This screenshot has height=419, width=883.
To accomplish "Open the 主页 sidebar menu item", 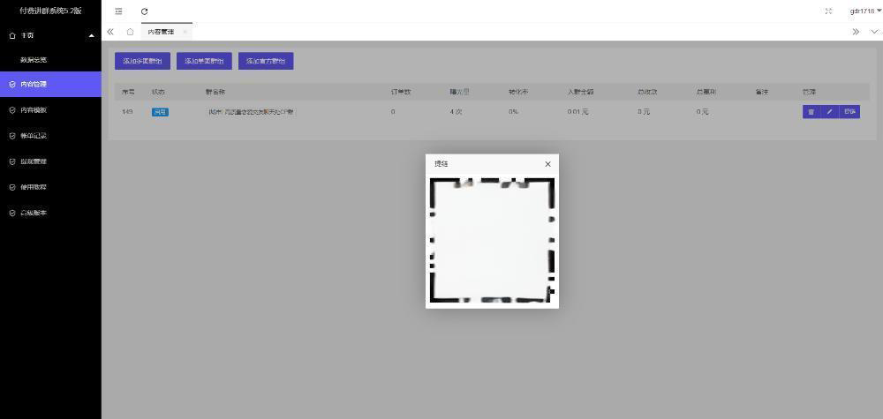I will click(50, 35).
